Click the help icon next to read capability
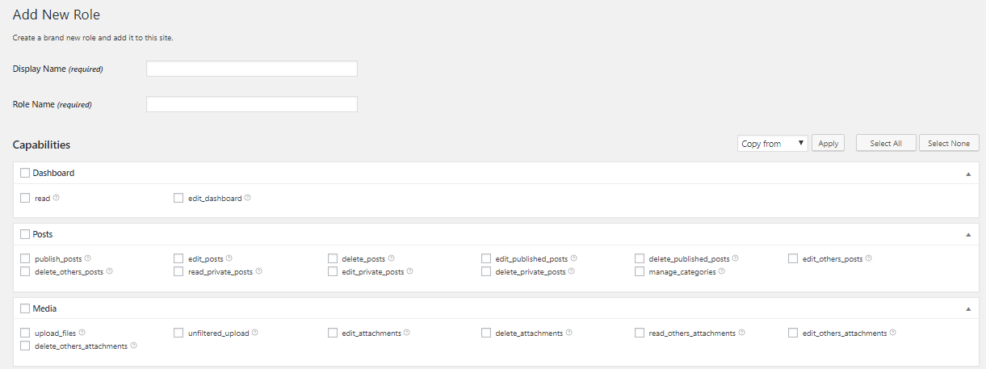Viewport: 986px width, 369px height. coord(57,198)
